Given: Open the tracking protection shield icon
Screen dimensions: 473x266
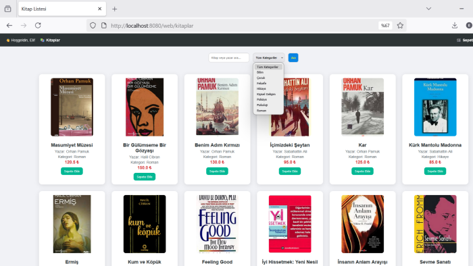Looking at the screenshot, I should click(93, 26).
